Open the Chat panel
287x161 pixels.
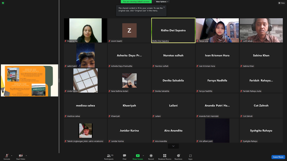125,157
